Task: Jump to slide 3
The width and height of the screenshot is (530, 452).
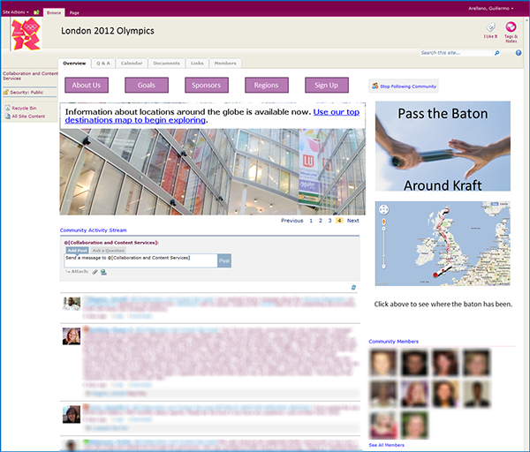Action: (x=329, y=221)
